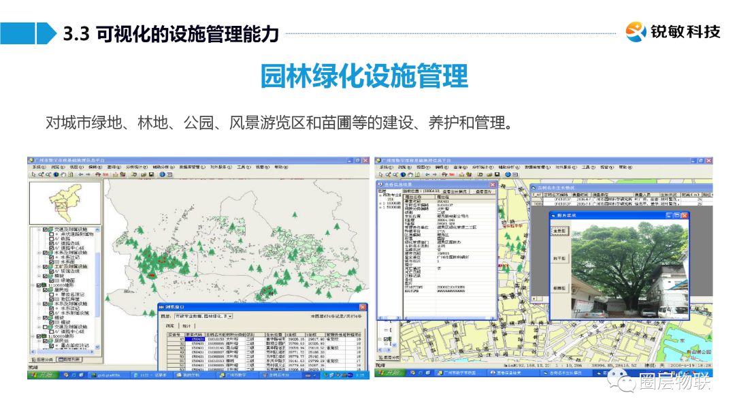Click the globe icon in the tree-photo GIS window toolbar
This screenshot has width=735, height=414.
click(x=403, y=175)
